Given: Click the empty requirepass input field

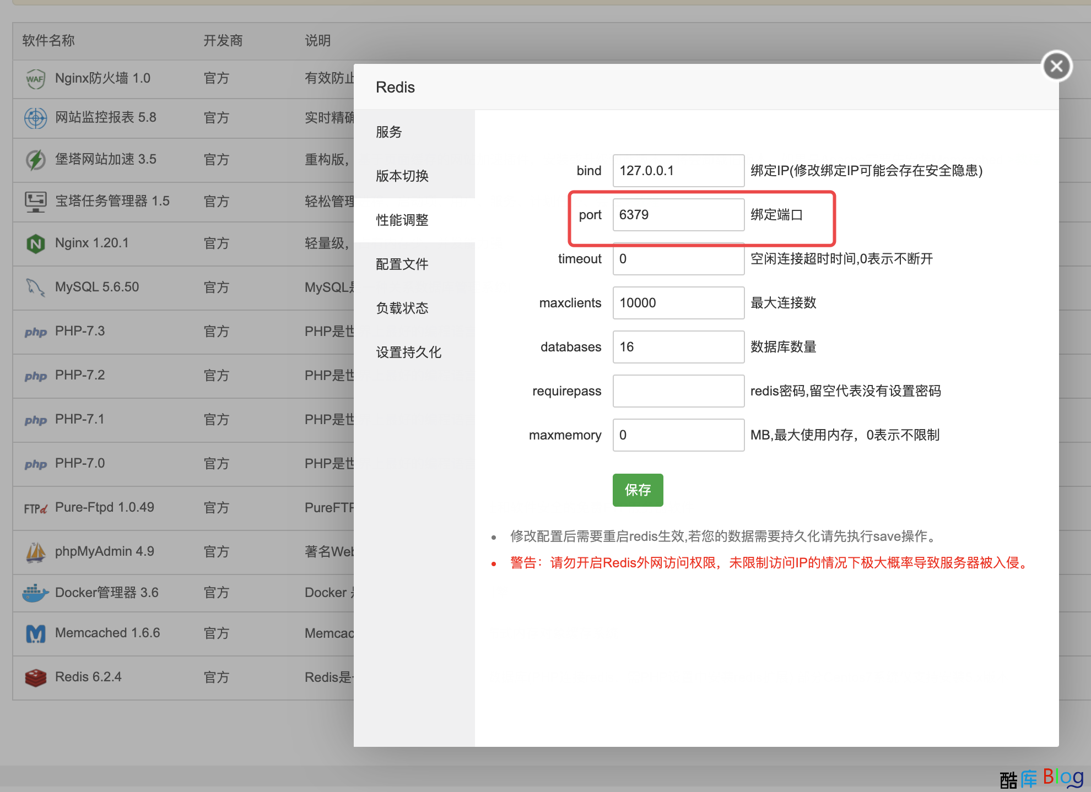Looking at the screenshot, I should tap(678, 391).
